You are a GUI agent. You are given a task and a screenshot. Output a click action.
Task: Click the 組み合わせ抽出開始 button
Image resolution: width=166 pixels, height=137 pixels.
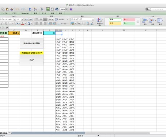[32, 43]
